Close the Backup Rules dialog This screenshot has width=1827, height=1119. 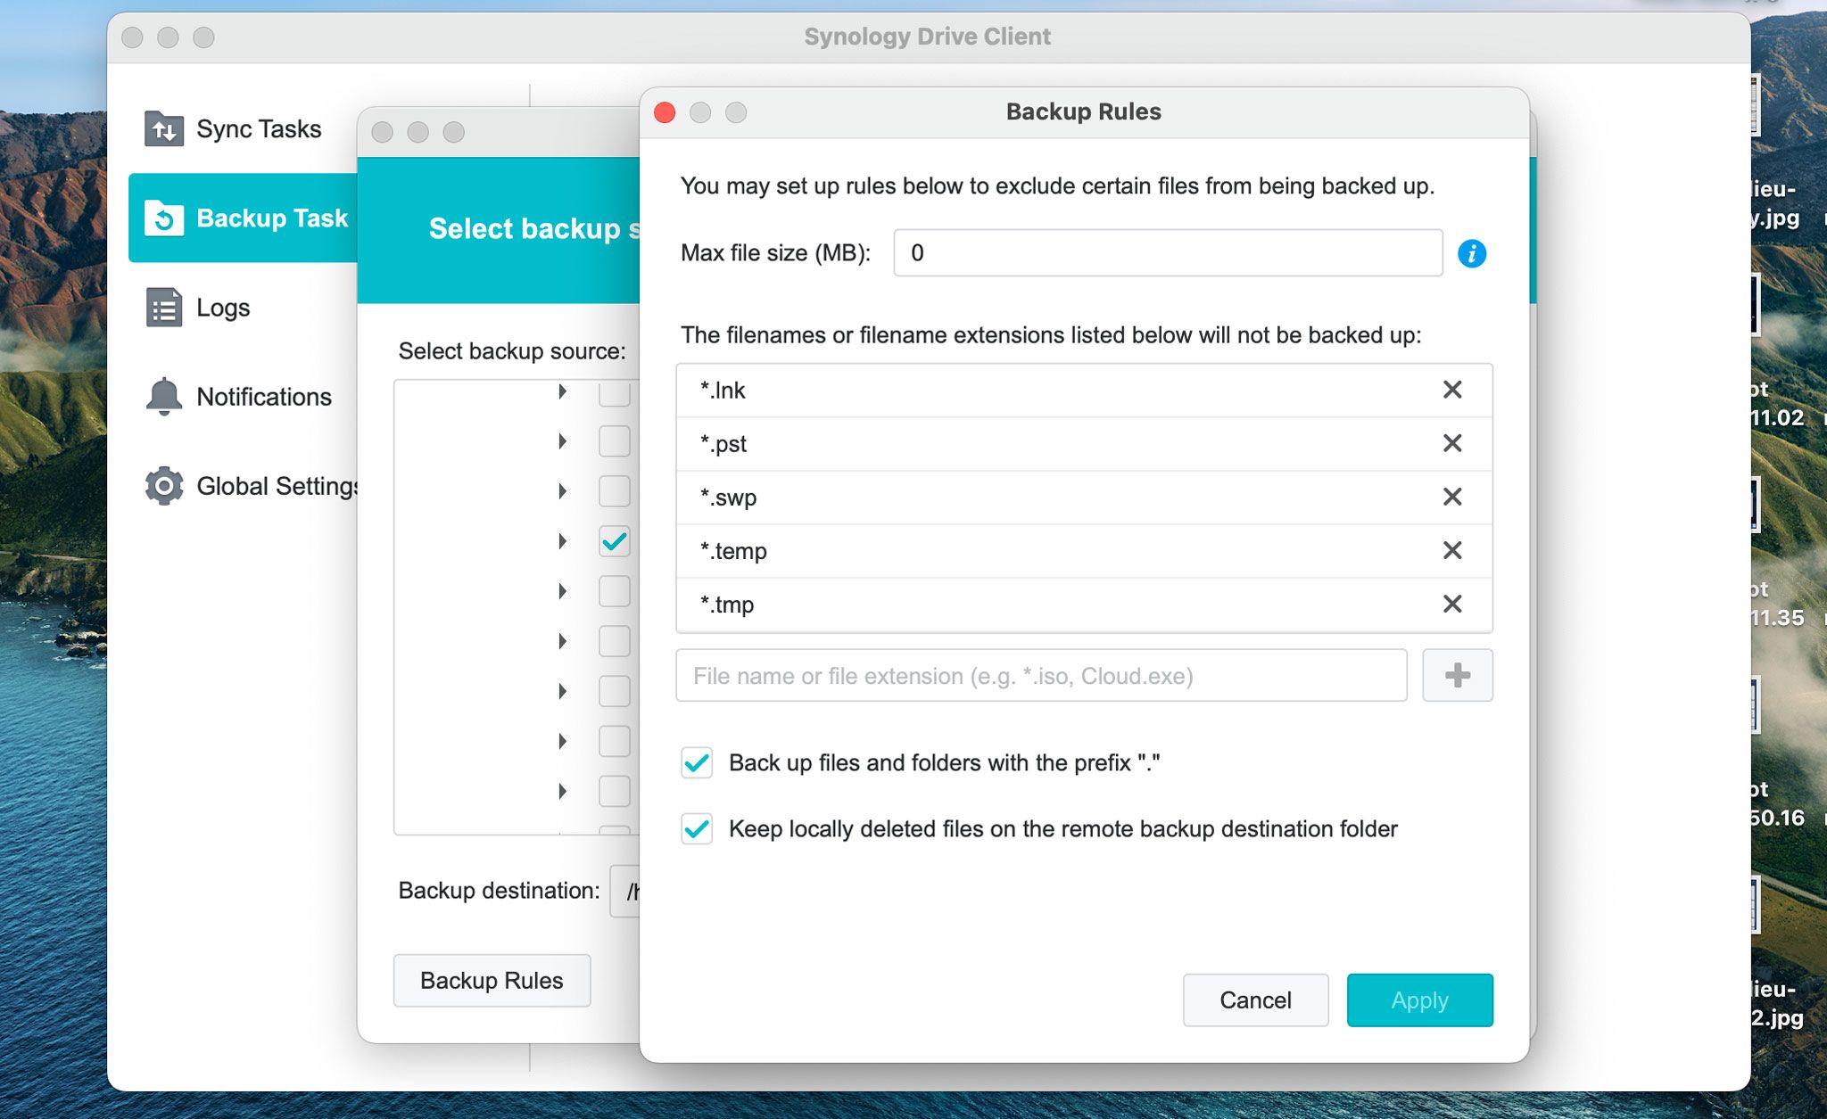[x=665, y=112]
